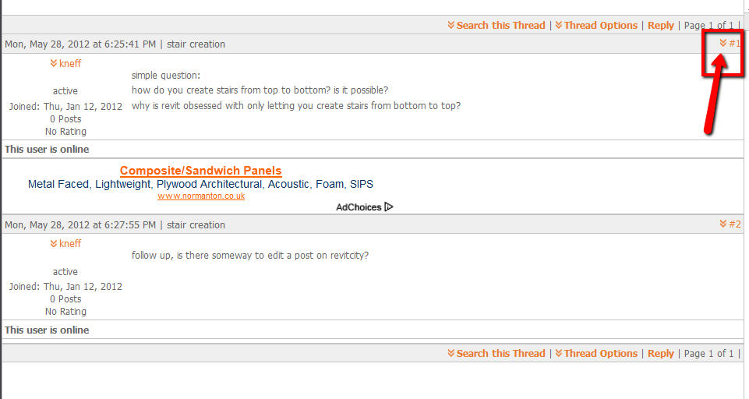Click the chevron icon beside kneff in second post
The image size is (749, 399).
54,244
